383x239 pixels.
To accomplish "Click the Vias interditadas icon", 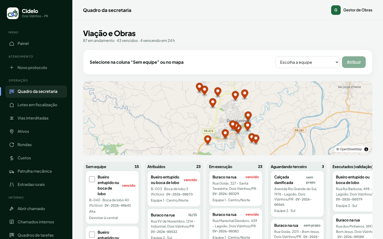I will (x=12, y=118).
